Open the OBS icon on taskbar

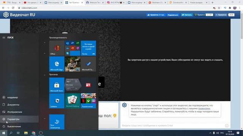click(x=41, y=133)
